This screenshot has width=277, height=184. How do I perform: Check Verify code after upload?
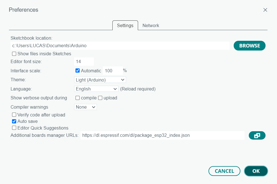(x=14, y=115)
